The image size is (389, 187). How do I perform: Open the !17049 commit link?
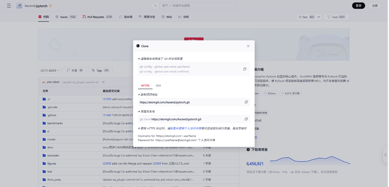point(107,115)
